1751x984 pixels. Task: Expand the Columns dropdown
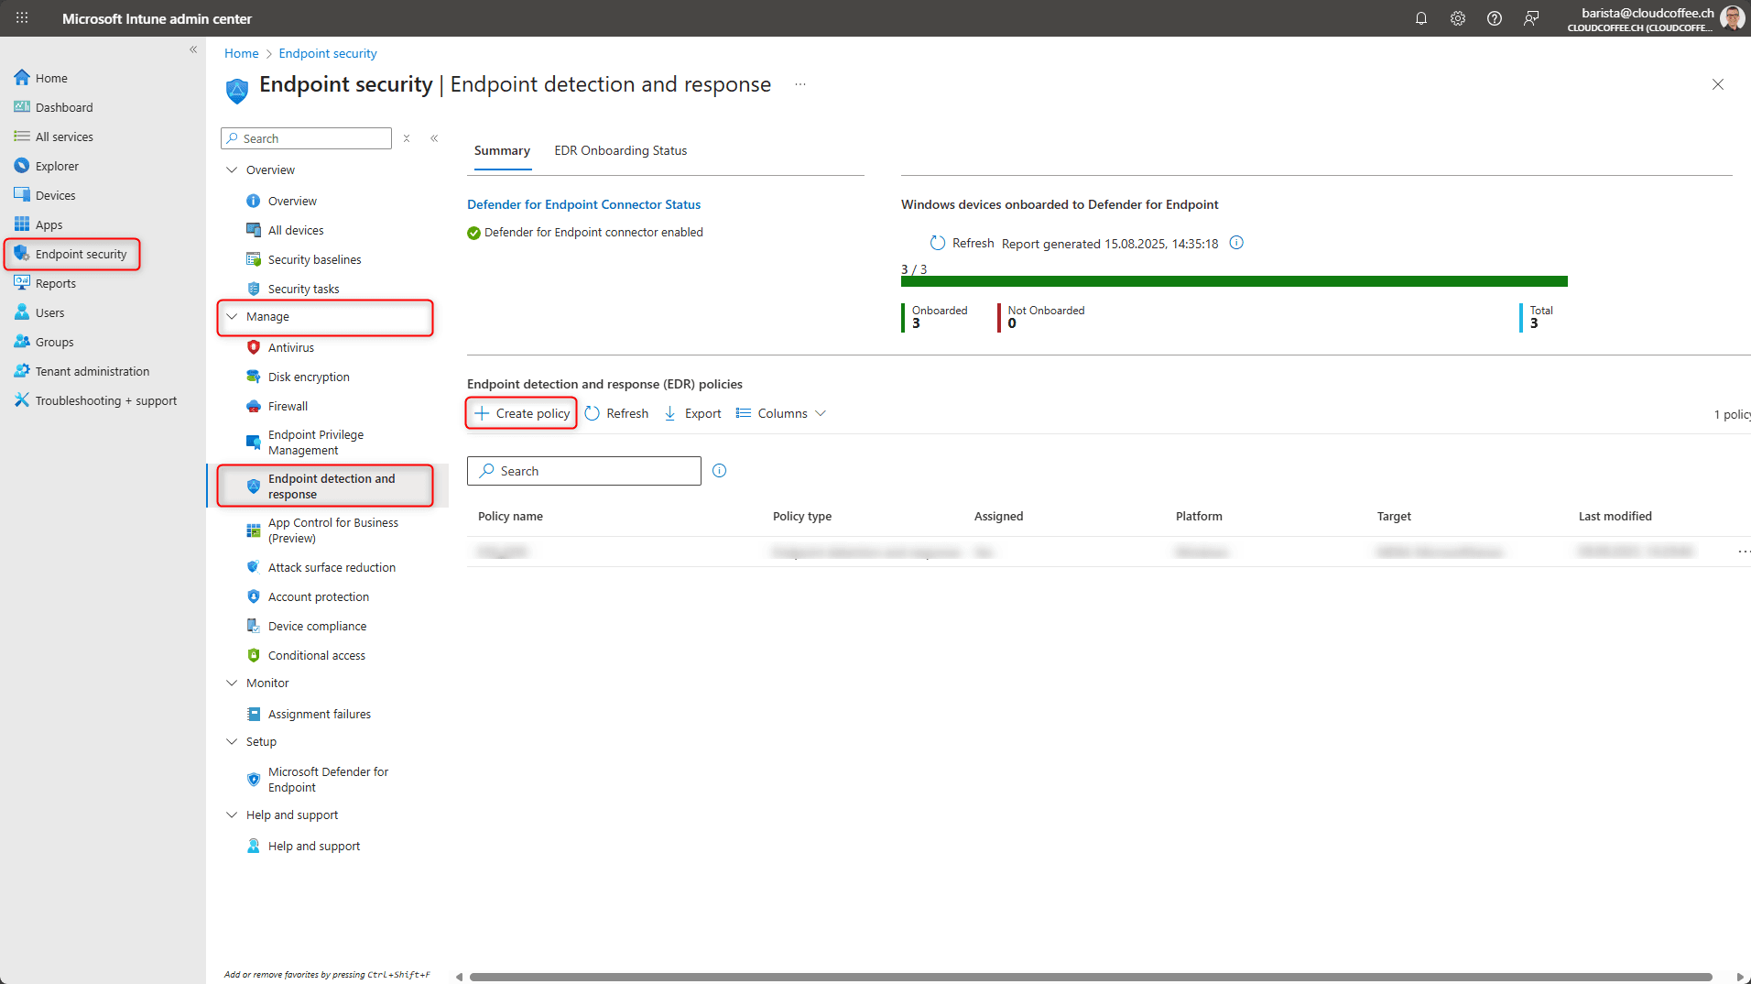[x=779, y=413]
